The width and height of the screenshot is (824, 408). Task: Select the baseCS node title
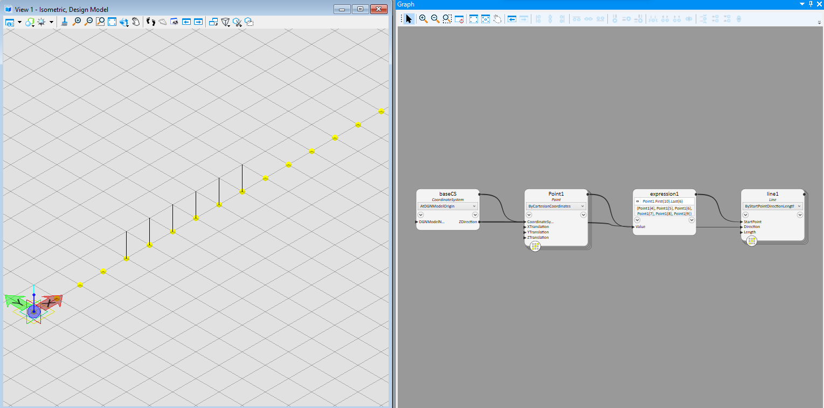click(448, 194)
